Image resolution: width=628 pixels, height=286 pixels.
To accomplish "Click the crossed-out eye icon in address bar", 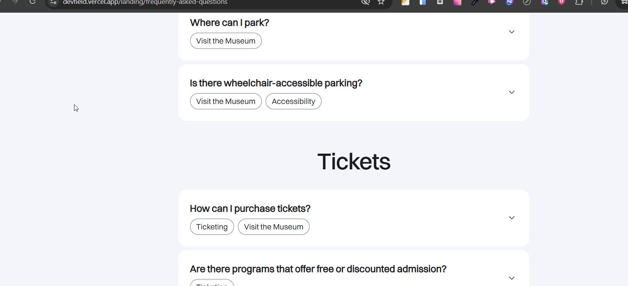I will click(x=365, y=2).
